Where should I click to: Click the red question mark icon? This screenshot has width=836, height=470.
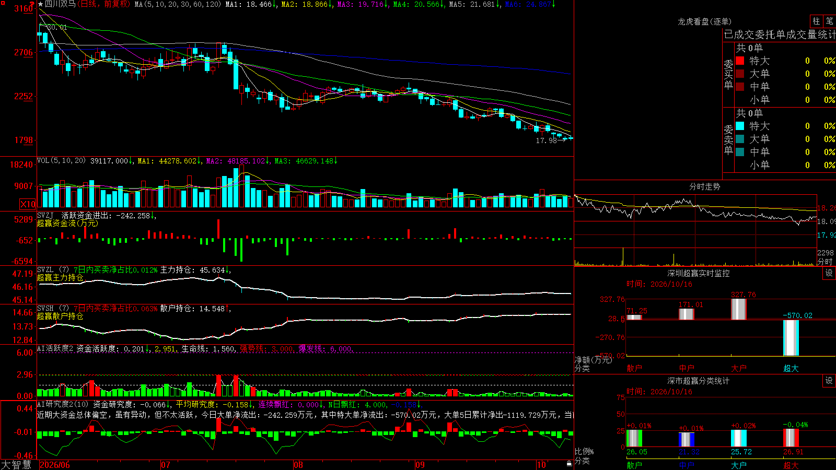(x=33, y=4)
